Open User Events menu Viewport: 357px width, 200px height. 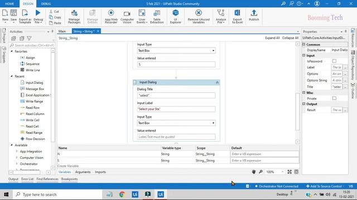pyautogui.click(x=142, y=17)
